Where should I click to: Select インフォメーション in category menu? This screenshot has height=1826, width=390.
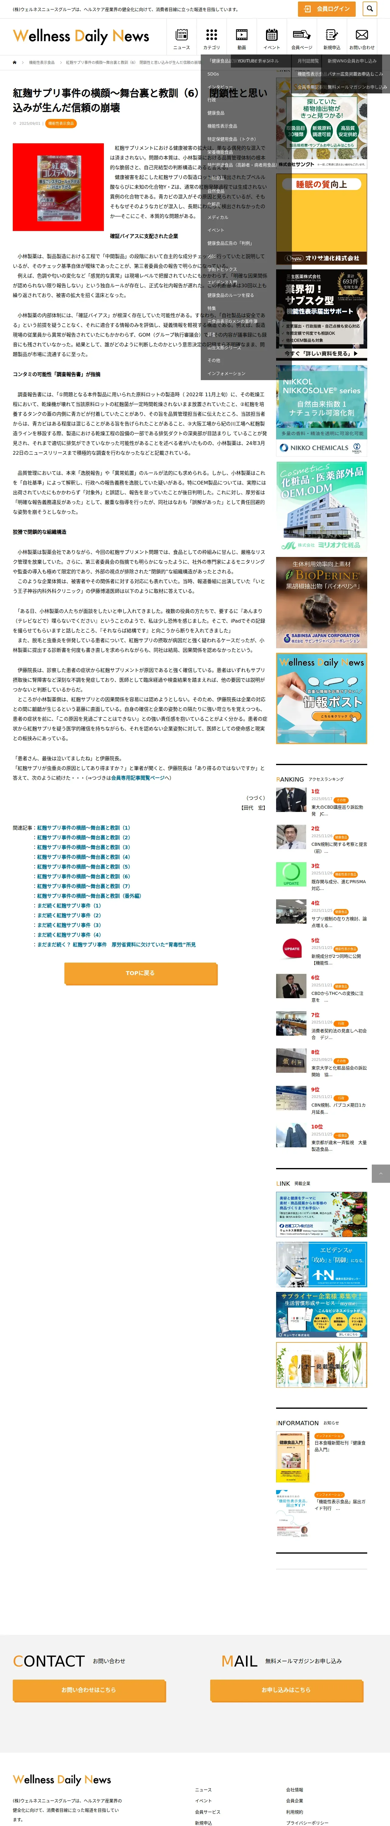point(227,373)
